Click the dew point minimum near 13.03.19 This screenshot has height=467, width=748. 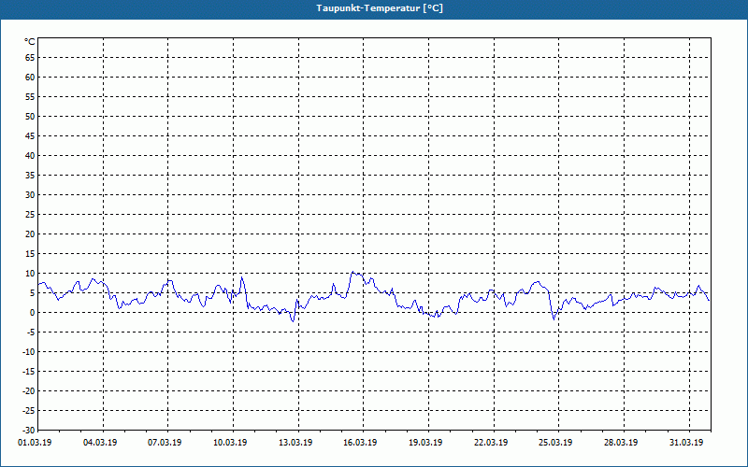click(x=294, y=321)
